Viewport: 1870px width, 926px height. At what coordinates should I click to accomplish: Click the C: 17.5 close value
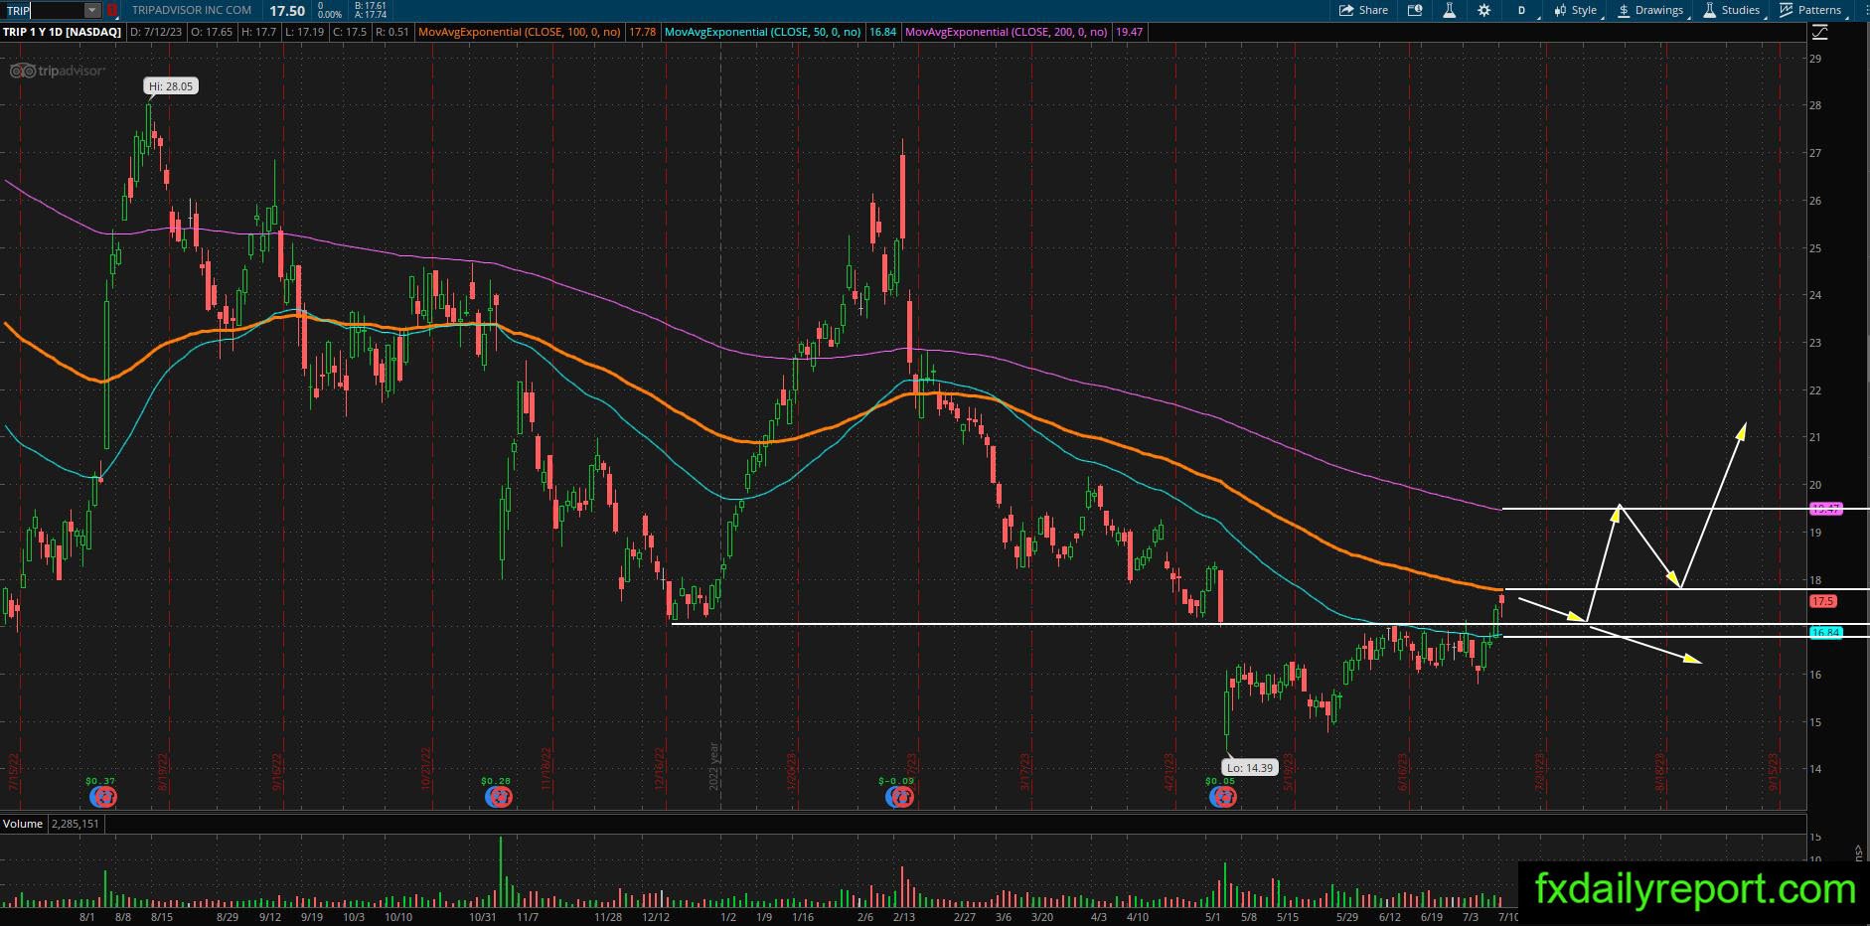[x=350, y=32]
